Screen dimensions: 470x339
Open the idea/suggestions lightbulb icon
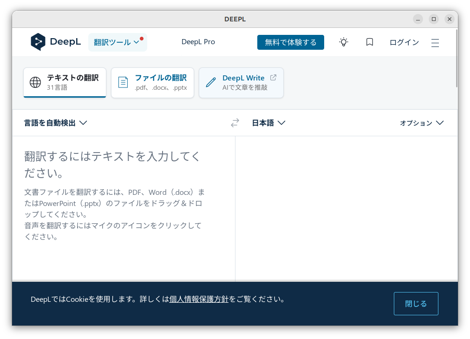343,42
